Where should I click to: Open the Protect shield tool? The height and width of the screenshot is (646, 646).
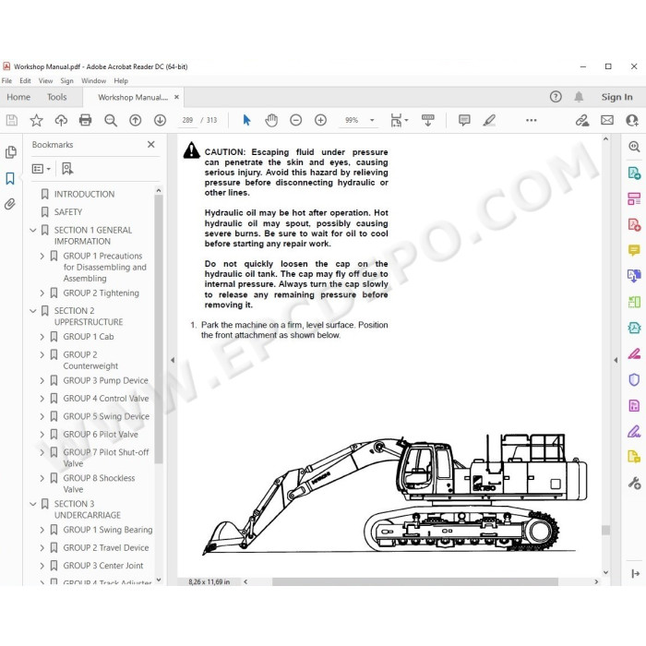634,379
